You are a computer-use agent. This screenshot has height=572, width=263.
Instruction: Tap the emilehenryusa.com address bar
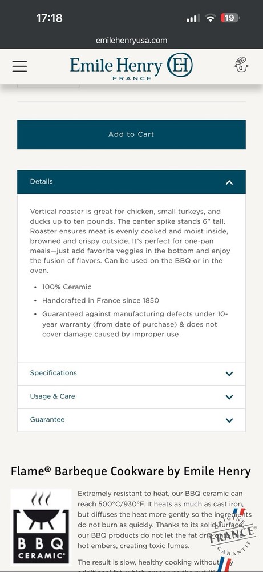pos(131,41)
